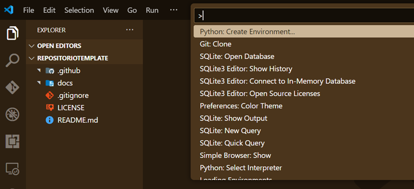Open the Selection menu

coord(79,10)
